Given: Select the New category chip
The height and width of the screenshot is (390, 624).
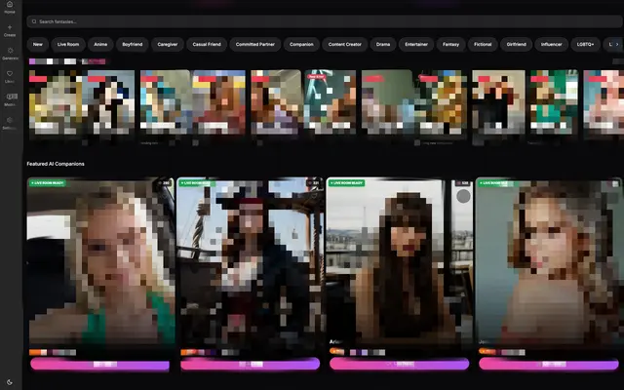Looking at the screenshot, I should tap(38, 44).
